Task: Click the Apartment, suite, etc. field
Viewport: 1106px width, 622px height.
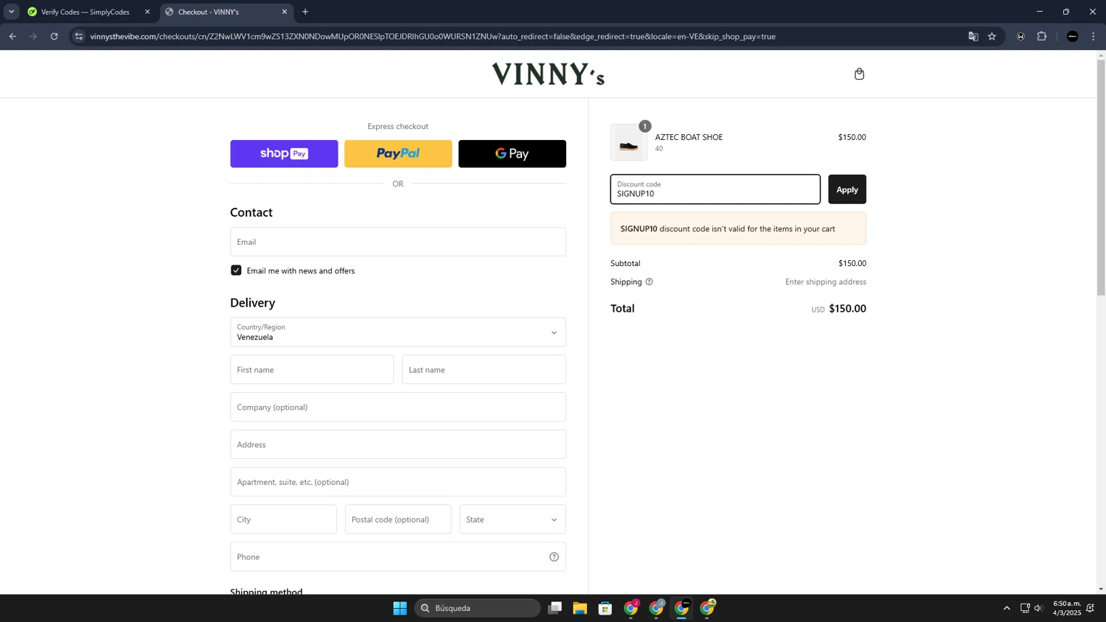Action: [398, 482]
